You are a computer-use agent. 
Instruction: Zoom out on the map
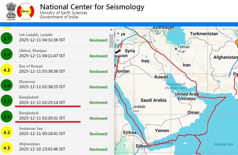pyautogui.click(x=118, y=40)
